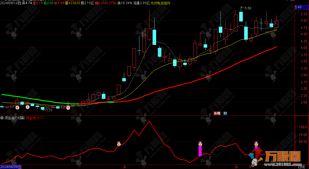Click the 5.50 high price annotation
The image size is (309, 169).
point(248,8)
